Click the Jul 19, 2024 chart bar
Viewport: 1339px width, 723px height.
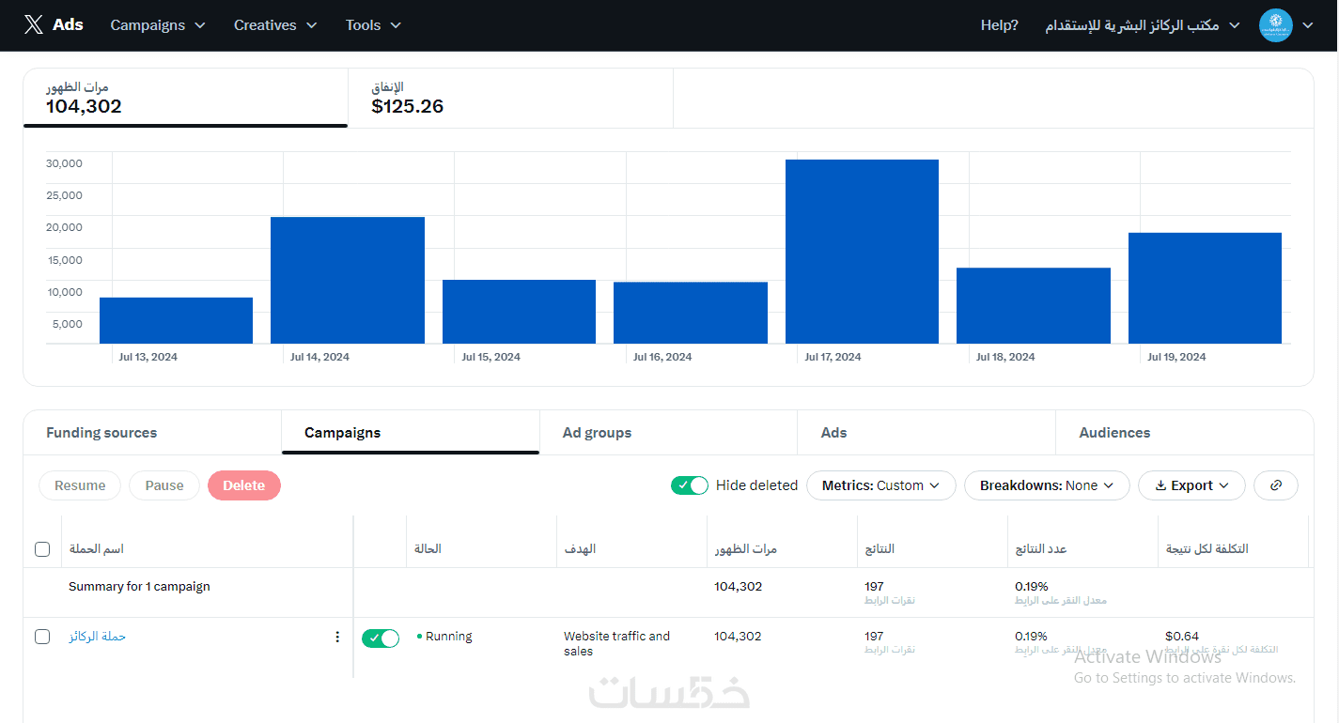pos(1205,288)
